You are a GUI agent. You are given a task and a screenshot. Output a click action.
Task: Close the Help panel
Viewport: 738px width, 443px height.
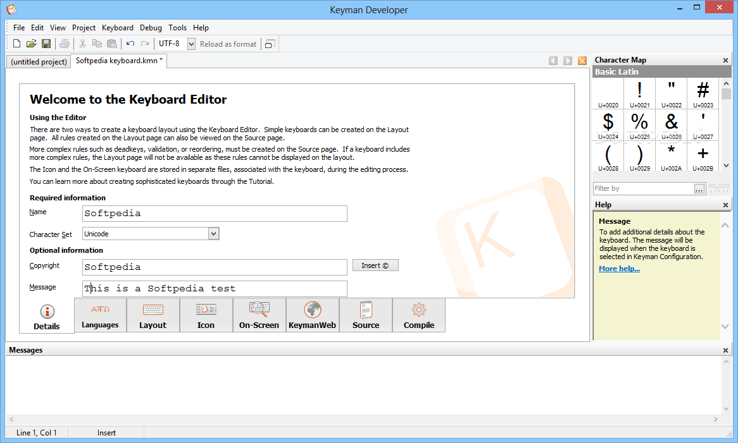coord(726,205)
